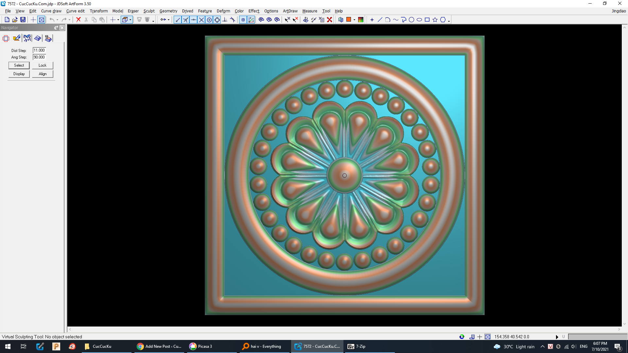Open the Sculpt menu
This screenshot has height=353, width=628.
(x=149, y=11)
